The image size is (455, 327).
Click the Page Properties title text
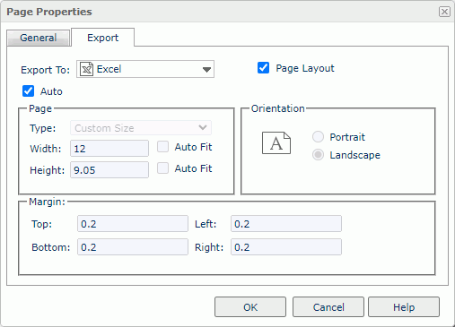point(49,12)
